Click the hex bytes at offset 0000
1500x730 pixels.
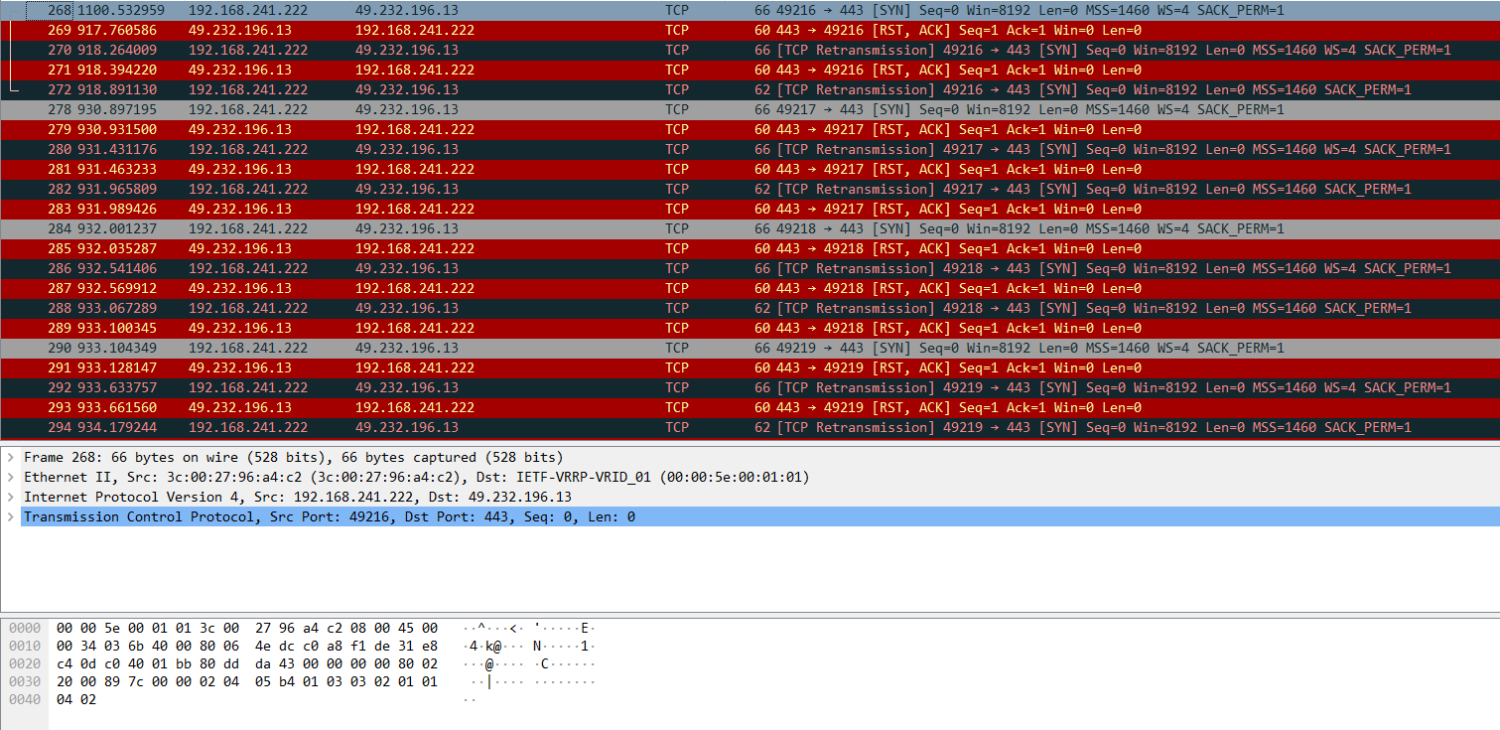tap(247, 628)
